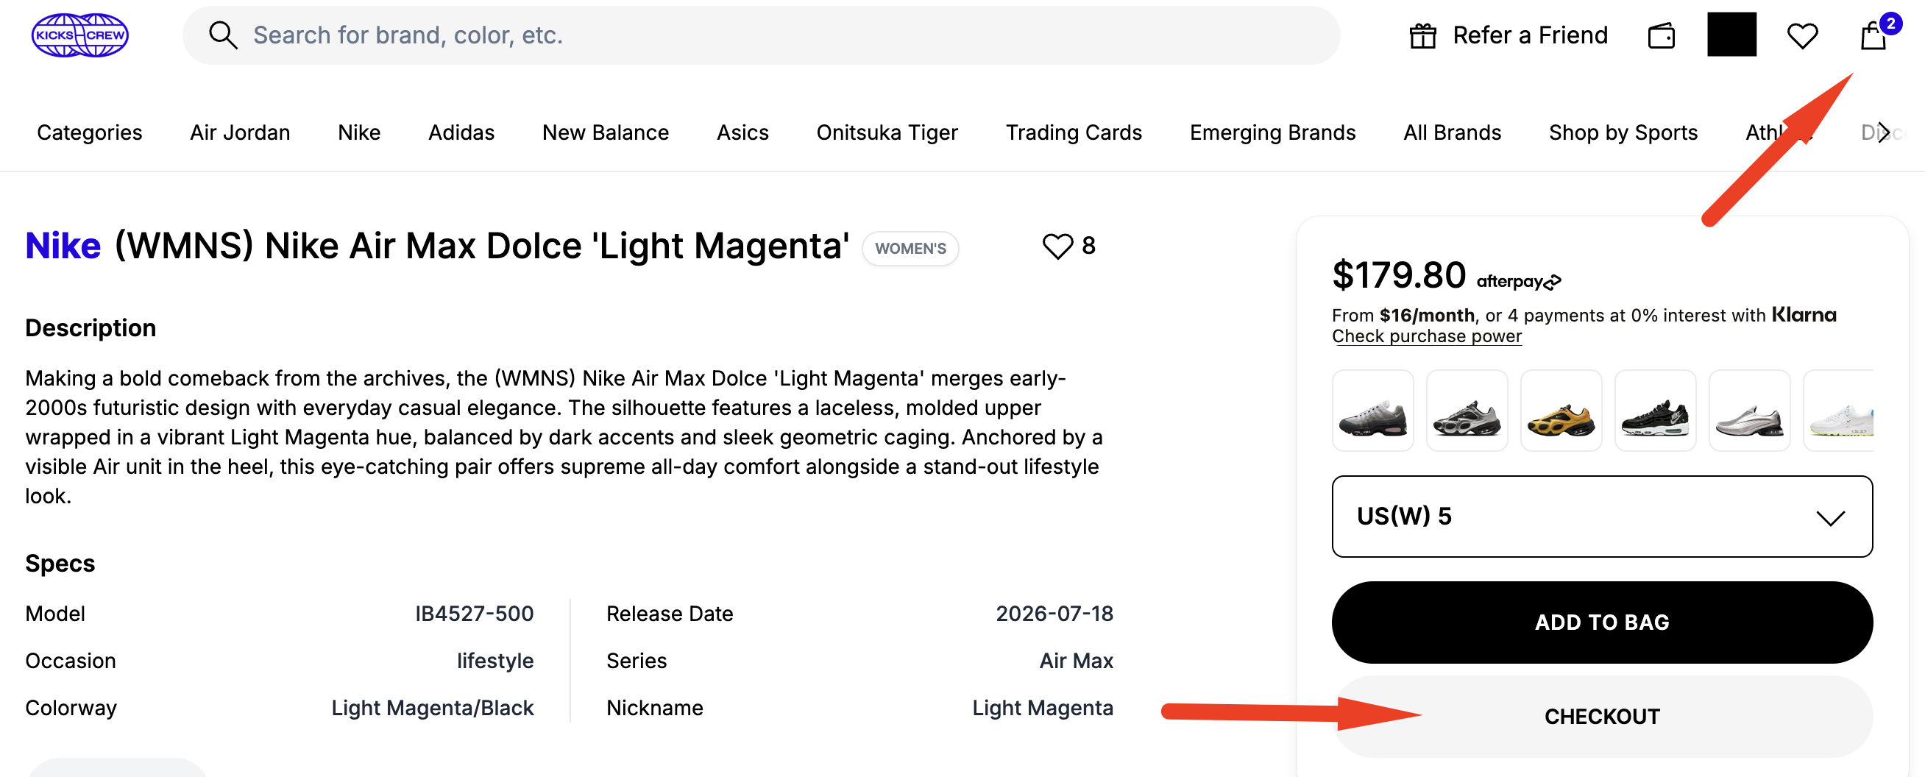Image resolution: width=1925 pixels, height=777 pixels.
Task: Open the Check purchase power link
Action: tap(1426, 336)
